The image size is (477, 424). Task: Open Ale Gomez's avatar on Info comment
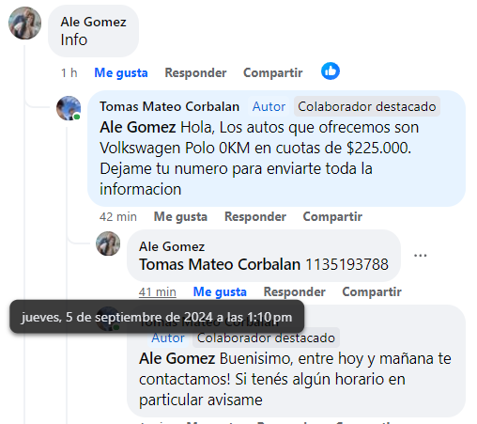[24, 23]
